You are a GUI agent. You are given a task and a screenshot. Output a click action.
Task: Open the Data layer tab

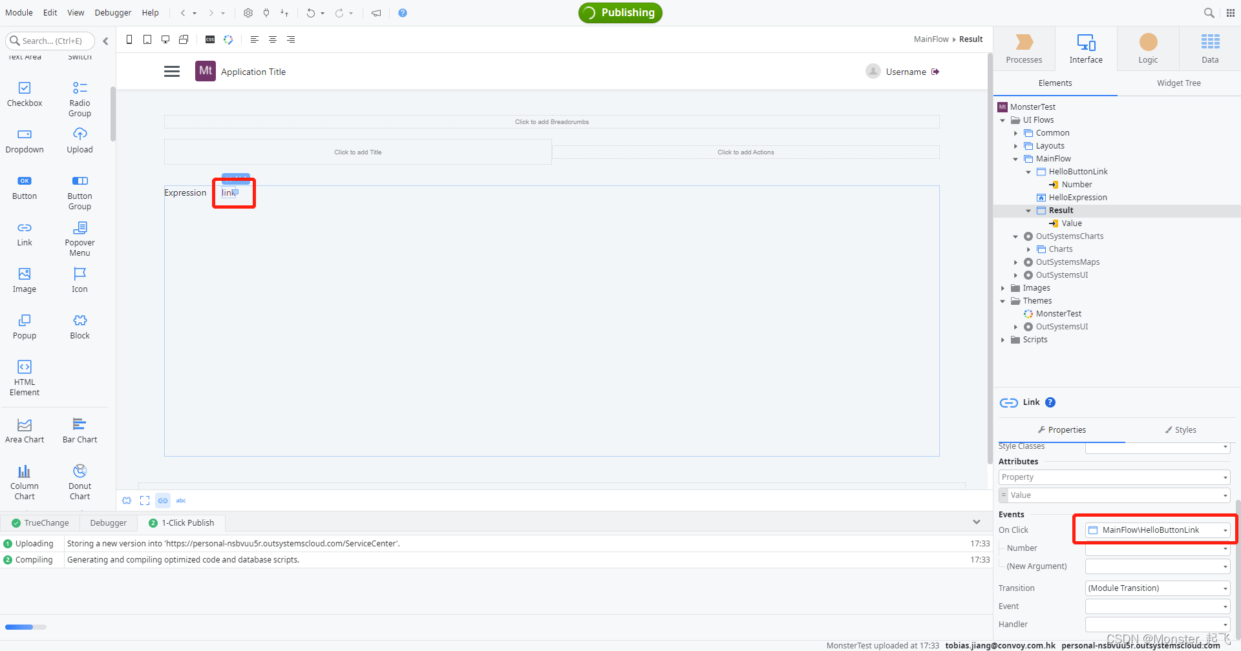(x=1210, y=48)
